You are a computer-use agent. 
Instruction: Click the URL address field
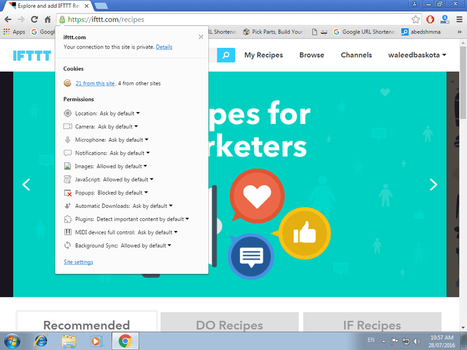coord(238,20)
